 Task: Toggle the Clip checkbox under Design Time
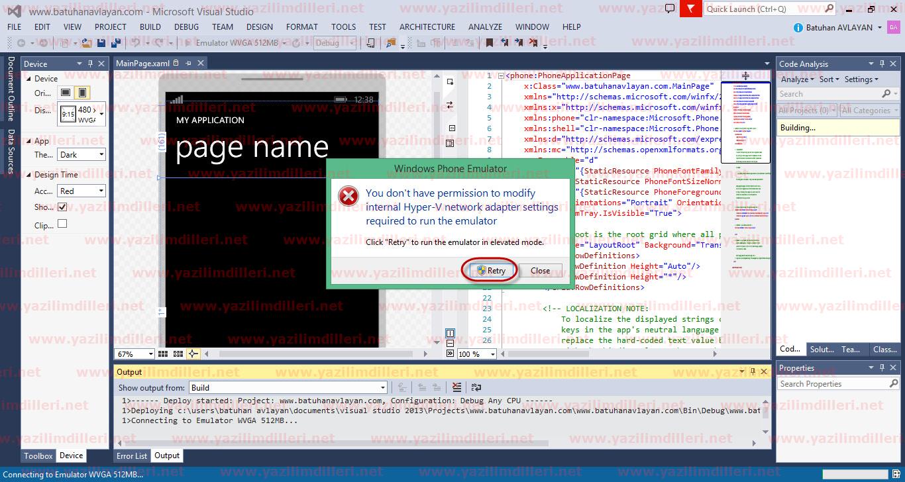pos(62,224)
